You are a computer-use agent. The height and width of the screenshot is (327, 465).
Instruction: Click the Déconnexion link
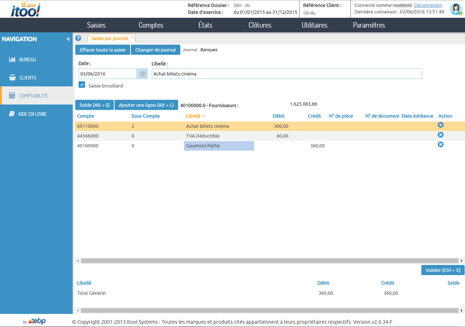coord(428,5)
